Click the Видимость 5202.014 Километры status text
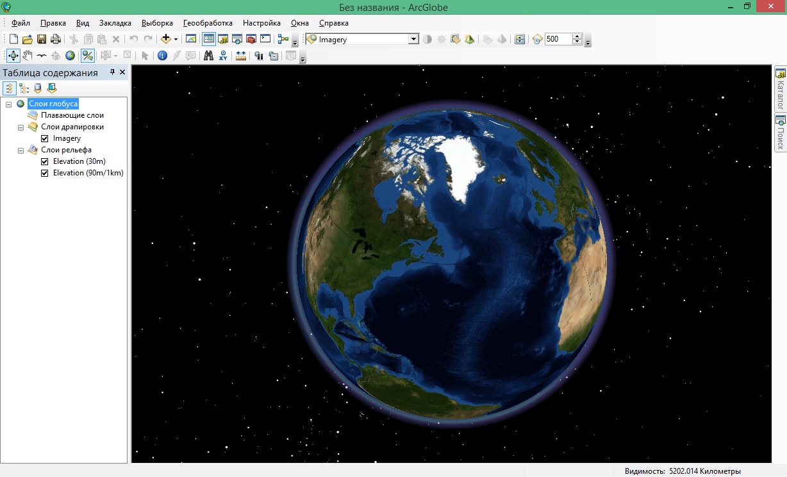Image resolution: width=787 pixels, height=477 pixels. (683, 471)
